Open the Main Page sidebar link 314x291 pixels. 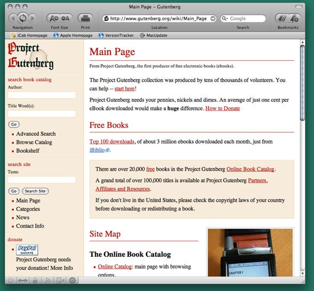click(x=28, y=201)
